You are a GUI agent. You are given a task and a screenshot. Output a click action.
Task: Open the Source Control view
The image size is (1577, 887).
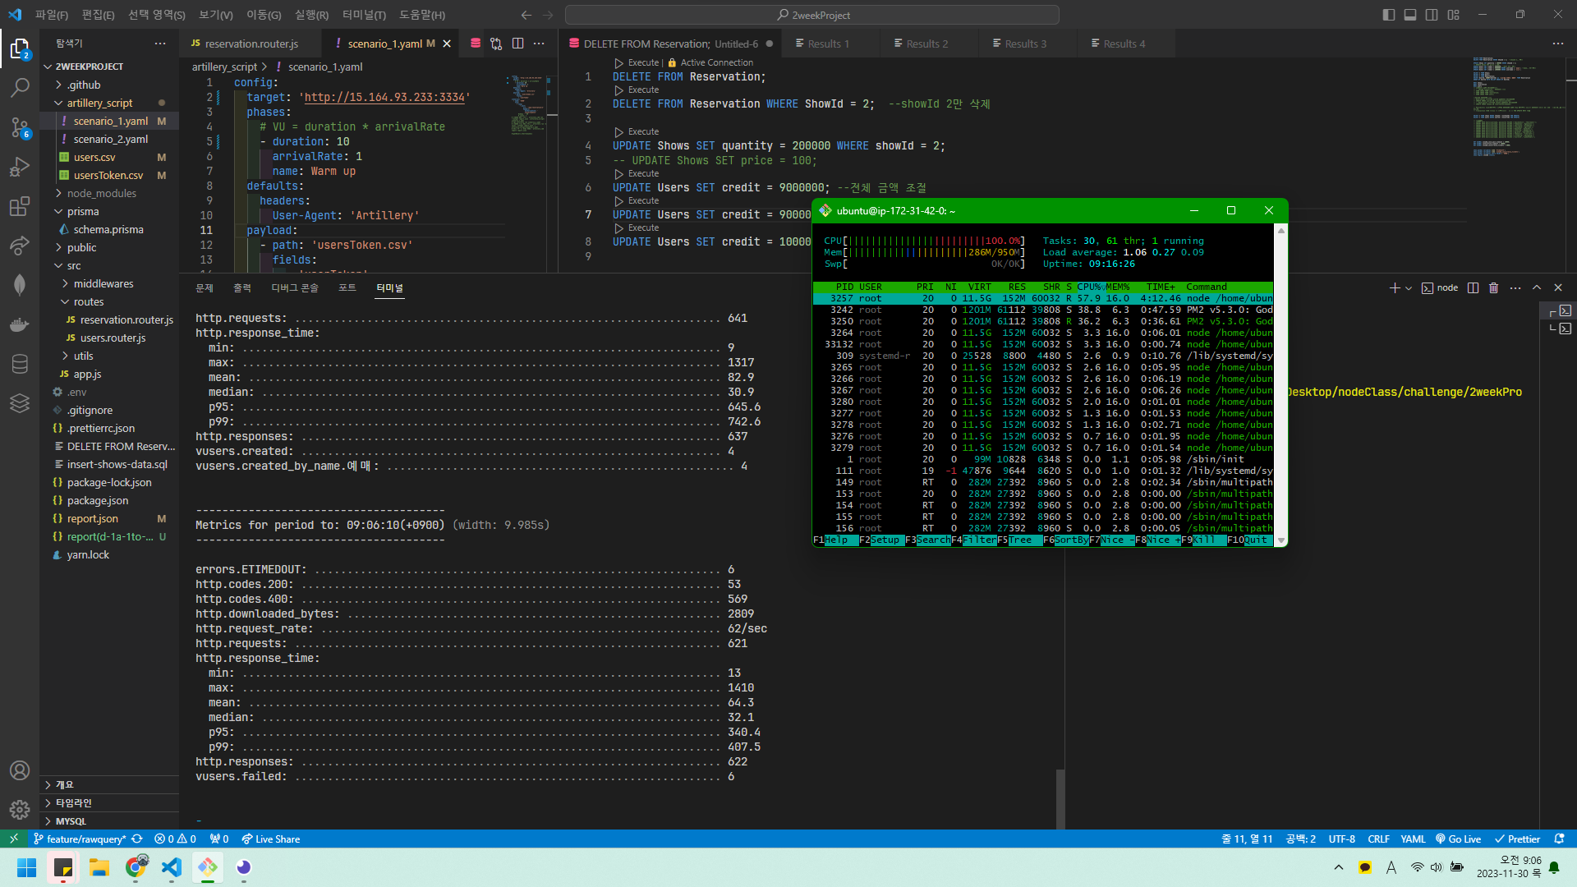tap(20, 126)
